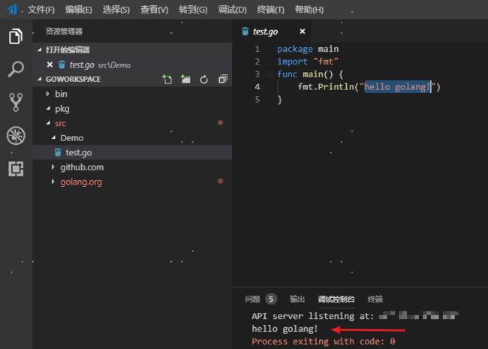Switch to the 终端 panel tab
This screenshot has height=349, width=488.
(375, 299)
